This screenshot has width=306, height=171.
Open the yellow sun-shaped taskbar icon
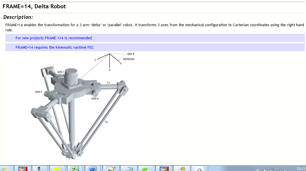click(x=57, y=169)
